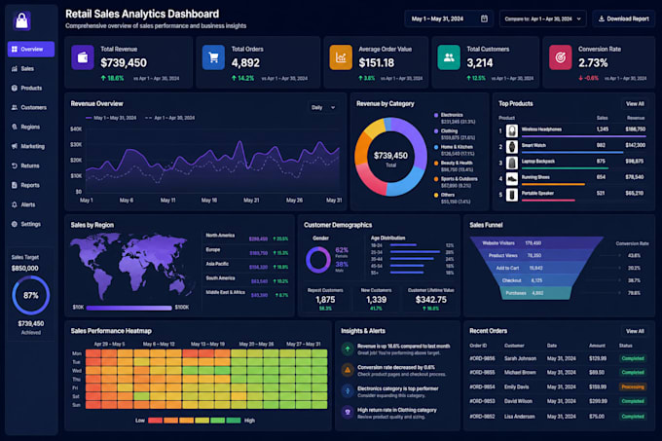Open the Overview sidebar item

(x=31, y=49)
